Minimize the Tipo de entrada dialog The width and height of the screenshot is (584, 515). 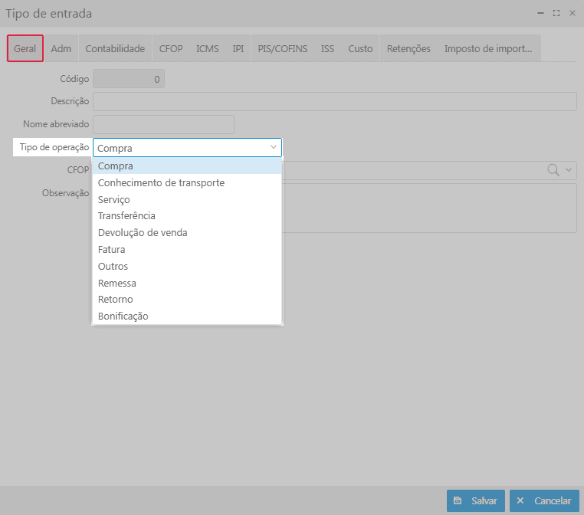[x=541, y=13]
